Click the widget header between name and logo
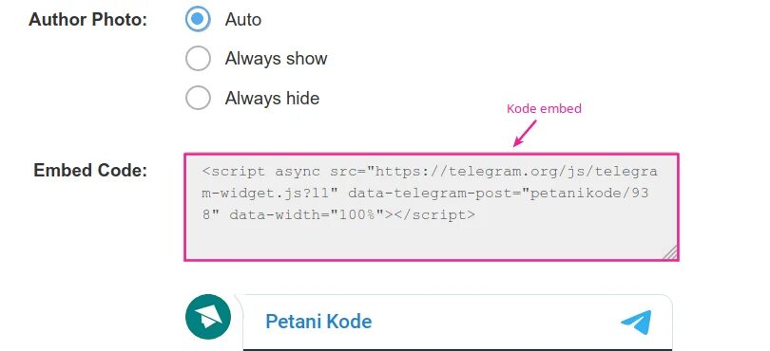 [x=496, y=323]
